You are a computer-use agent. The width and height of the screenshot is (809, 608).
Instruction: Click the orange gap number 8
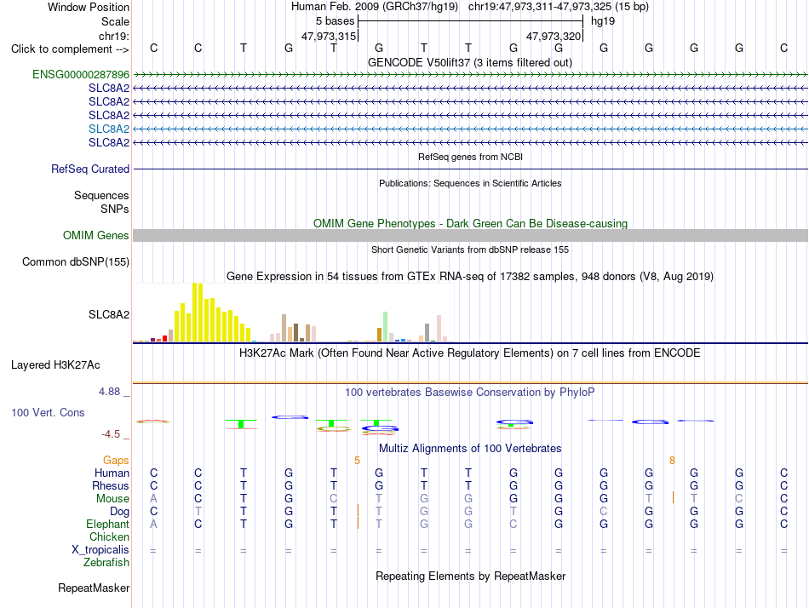(672, 460)
